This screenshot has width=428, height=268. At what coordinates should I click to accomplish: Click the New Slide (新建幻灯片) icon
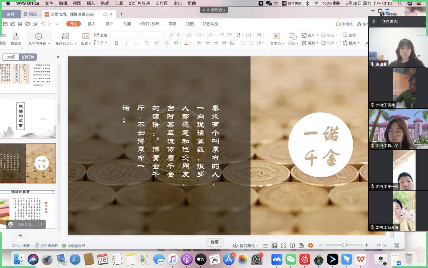pos(65,36)
